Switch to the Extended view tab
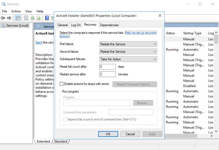This screenshot has height=150, width=219. click(43, 141)
